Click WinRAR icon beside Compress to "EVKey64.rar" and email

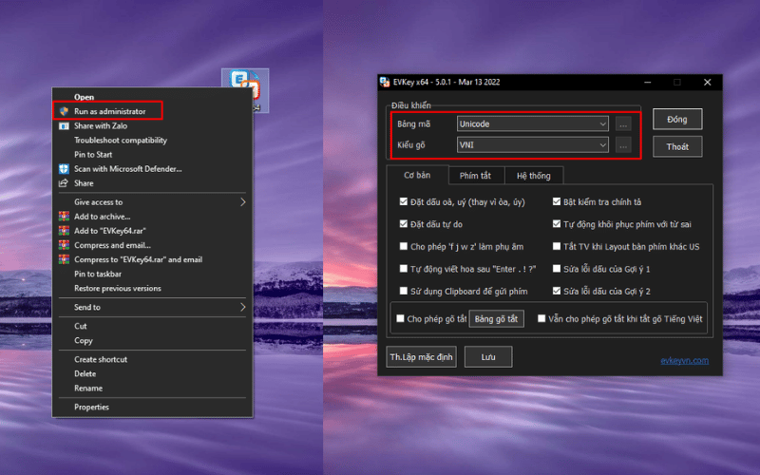tap(64, 259)
